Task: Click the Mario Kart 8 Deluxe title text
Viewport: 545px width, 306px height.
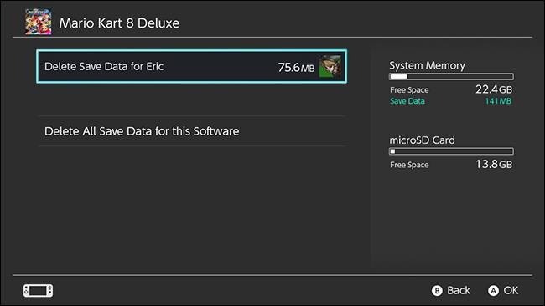Action: (x=120, y=23)
